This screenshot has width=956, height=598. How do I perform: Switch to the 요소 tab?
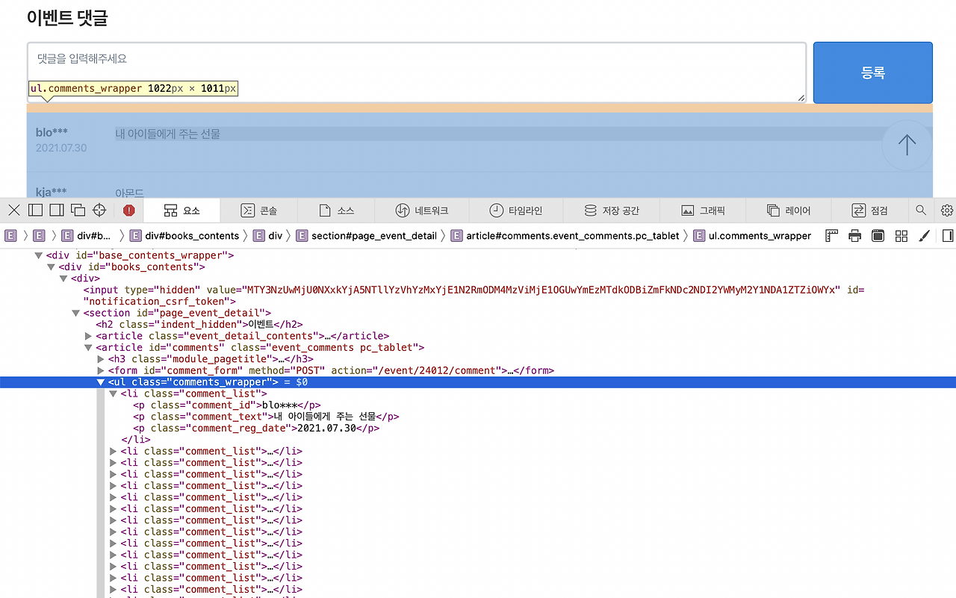click(x=181, y=211)
